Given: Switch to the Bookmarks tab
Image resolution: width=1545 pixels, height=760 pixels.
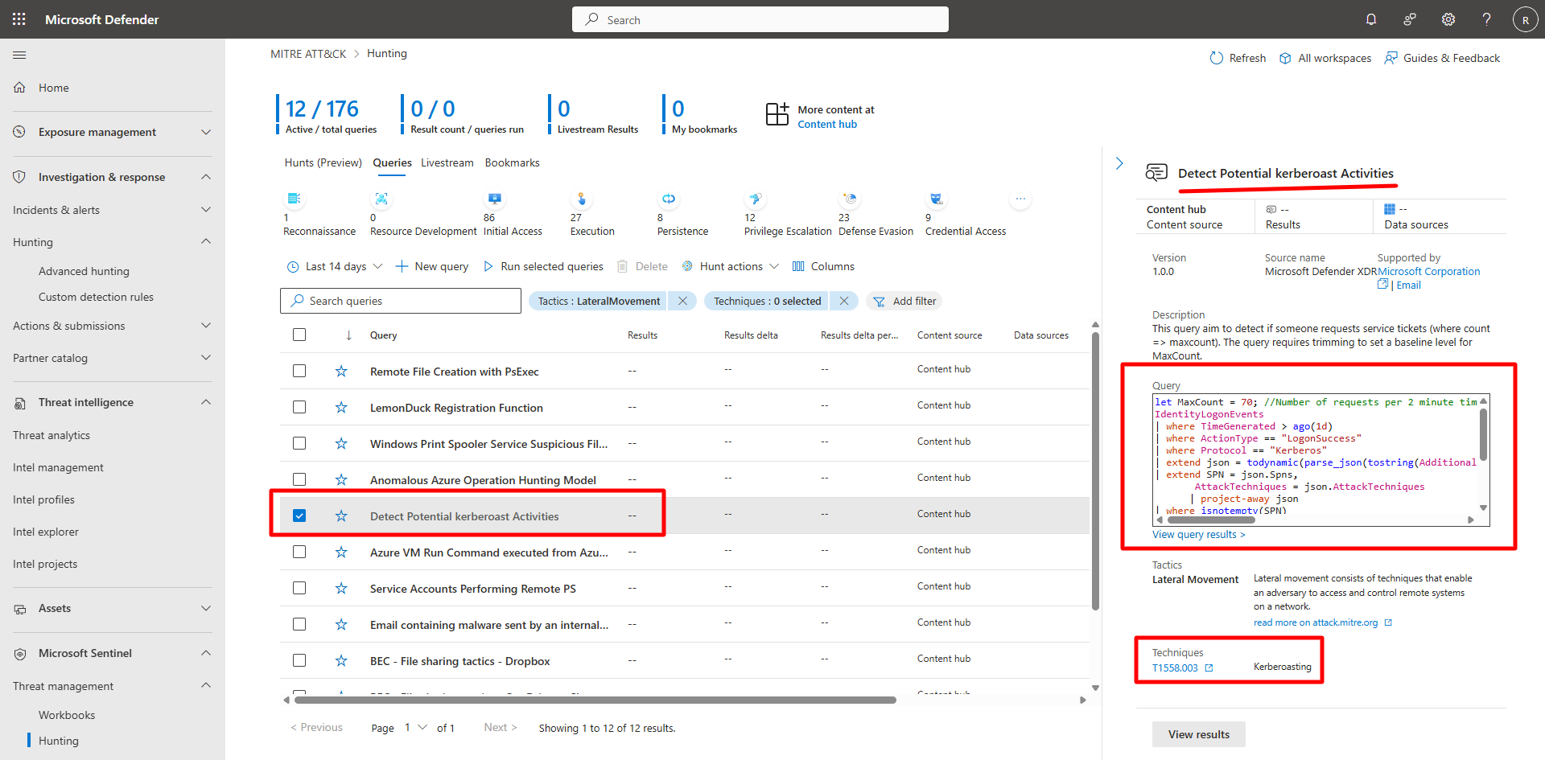Looking at the screenshot, I should [513, 162].
